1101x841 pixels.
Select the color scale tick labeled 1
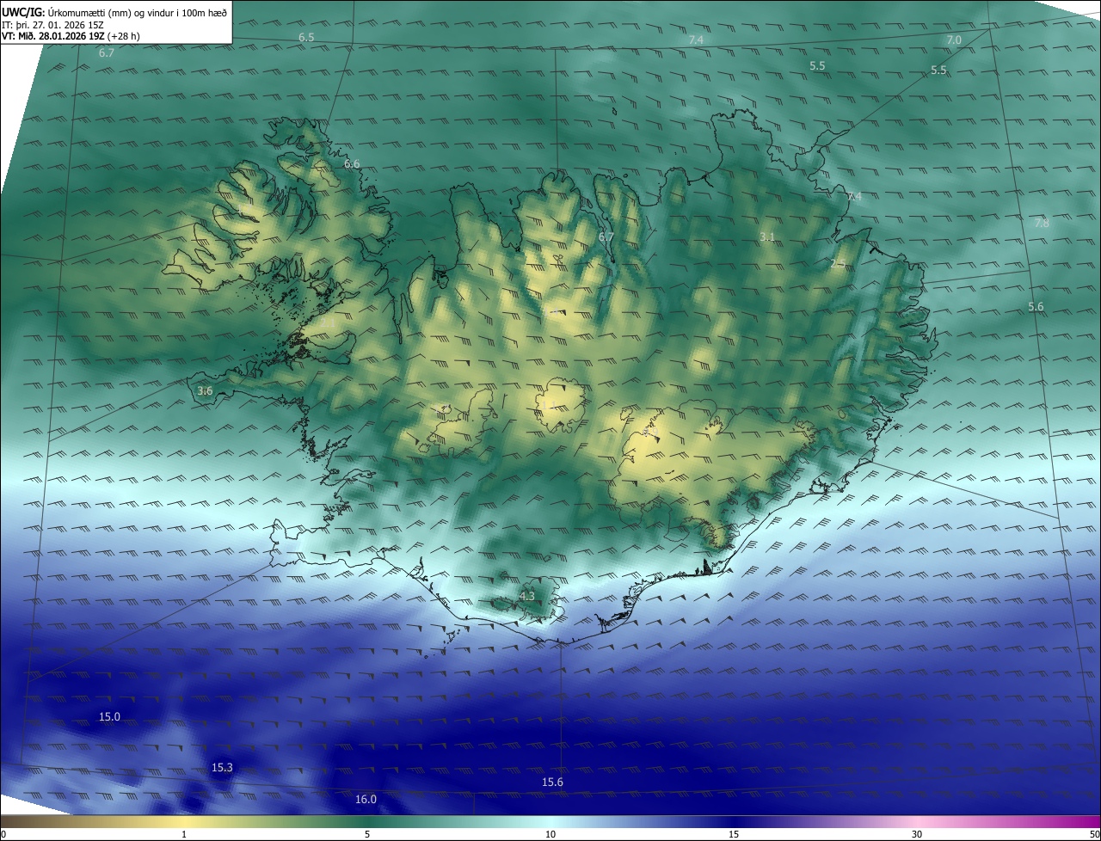(x=184, y=834)
